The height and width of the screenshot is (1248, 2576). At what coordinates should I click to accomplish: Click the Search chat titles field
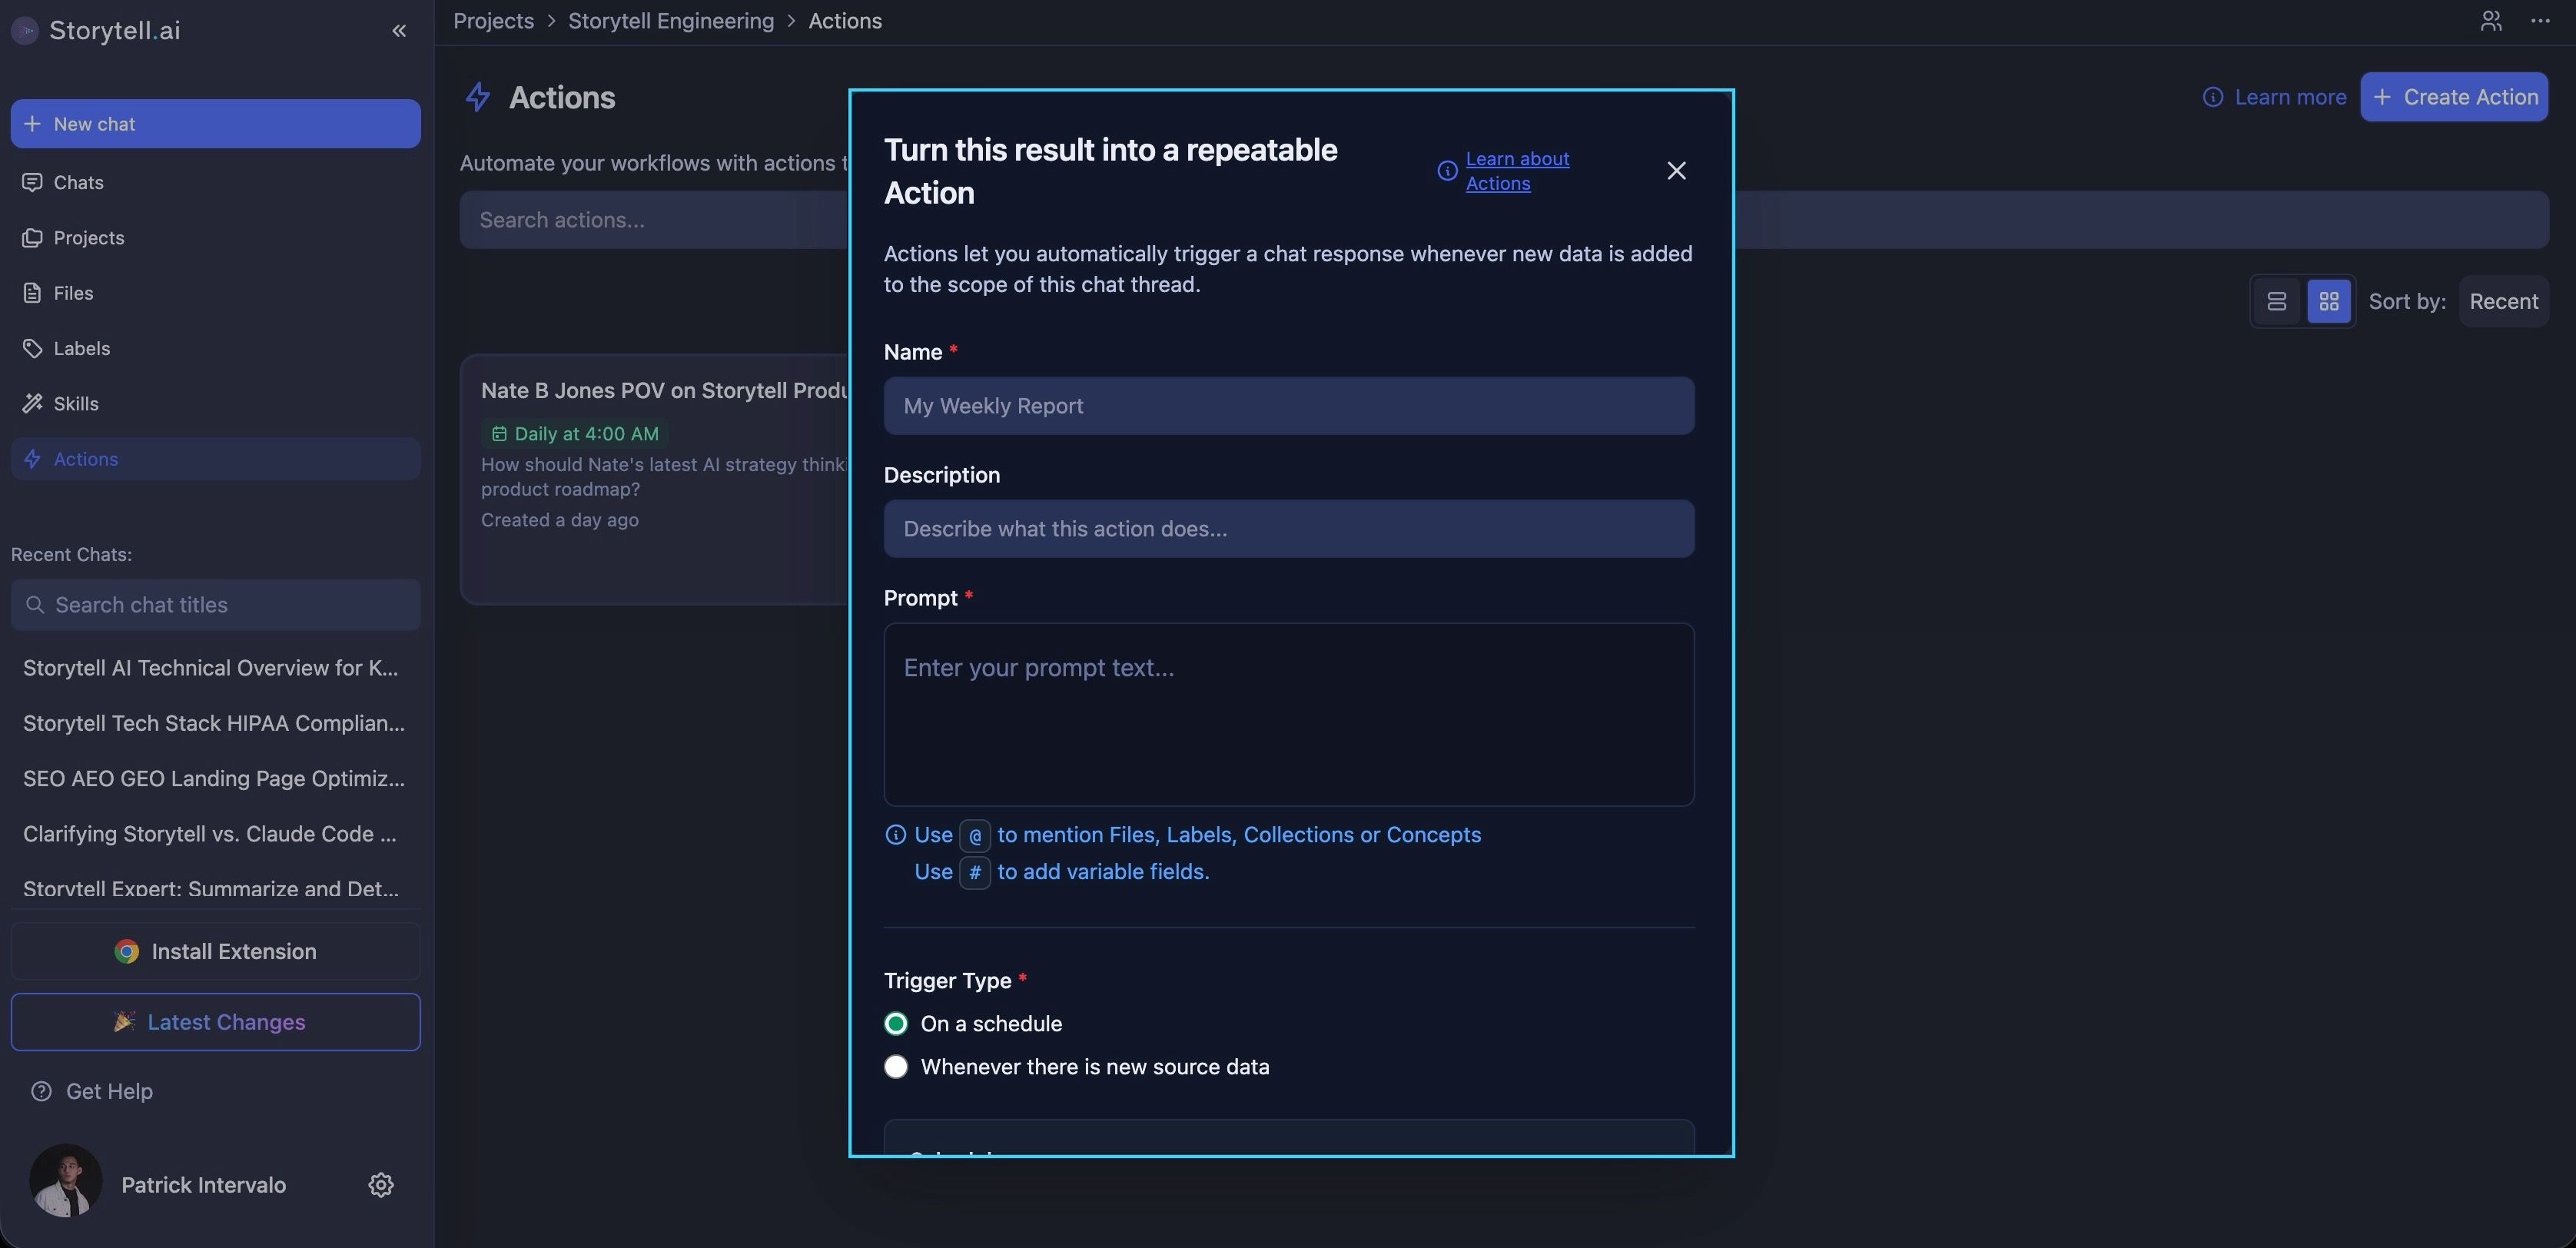[x=215, y=605]
